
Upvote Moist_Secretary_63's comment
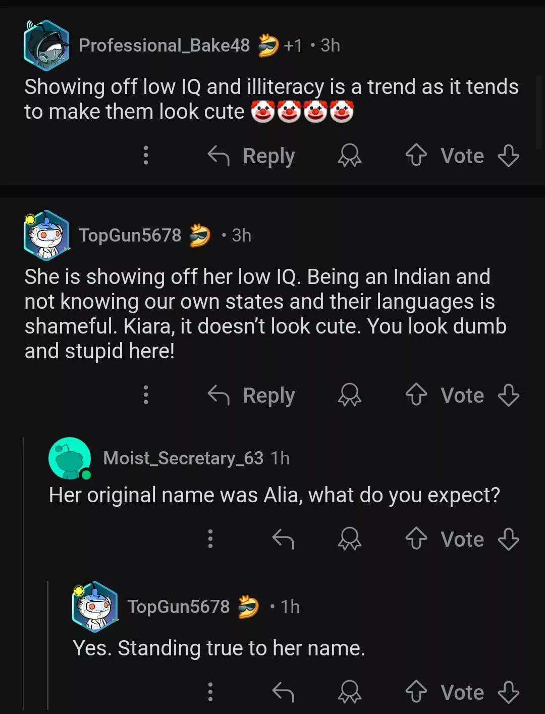point(416,539)
